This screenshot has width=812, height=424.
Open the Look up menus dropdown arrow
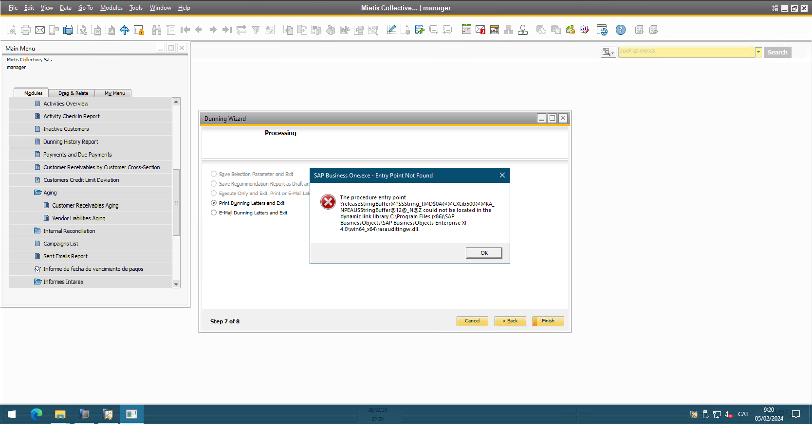758,52
